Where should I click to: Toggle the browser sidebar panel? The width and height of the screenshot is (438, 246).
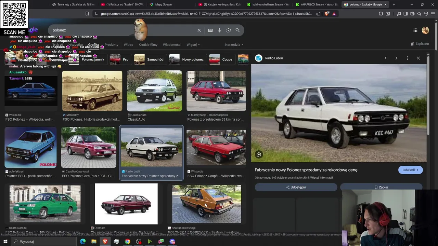click(x=405, y=14)
